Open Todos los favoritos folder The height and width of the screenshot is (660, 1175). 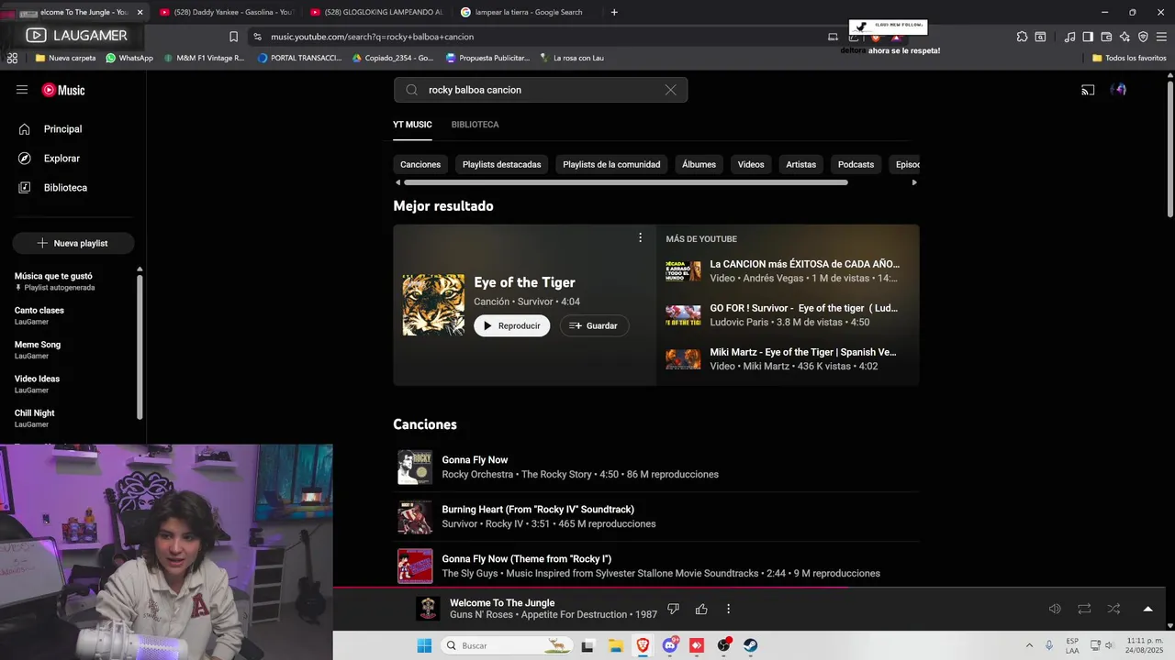pyautogui.click(x=1129, y=58)
